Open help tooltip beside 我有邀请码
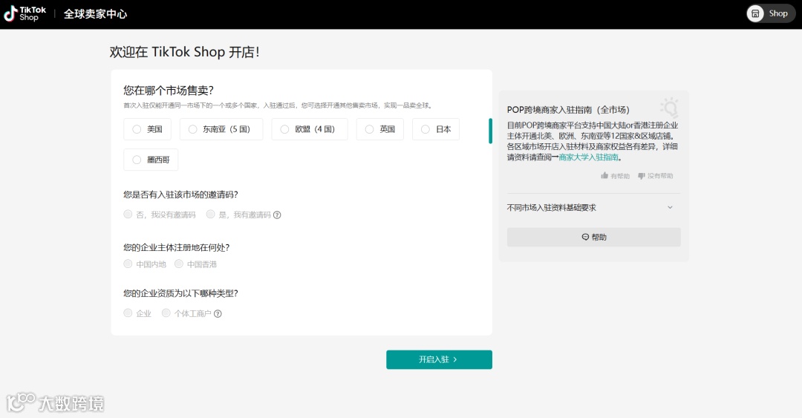The width and height of the screenshot is (802, 418). point(277,215)
